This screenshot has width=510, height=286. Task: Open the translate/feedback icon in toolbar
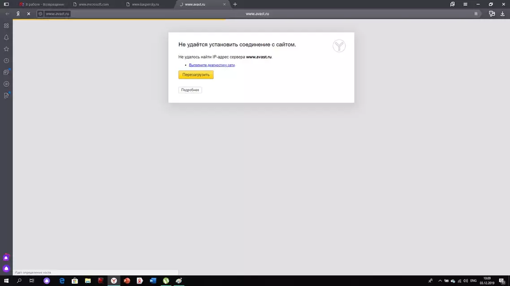click(x=492, y=13)
